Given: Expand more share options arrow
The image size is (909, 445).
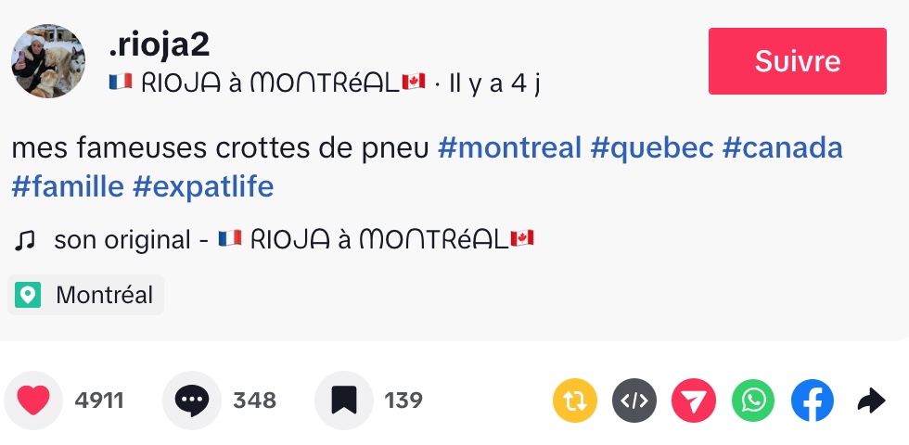Looking at the screenshot, I should pyautogui.click(x=871, y=400).
